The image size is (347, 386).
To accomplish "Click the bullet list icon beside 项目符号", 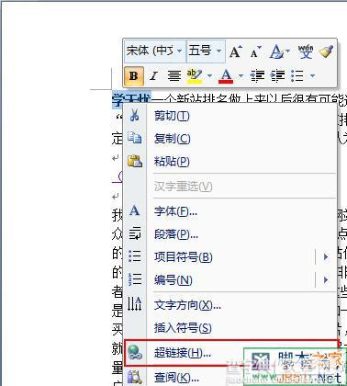I will pyautogui.click(x=135, y=256).
